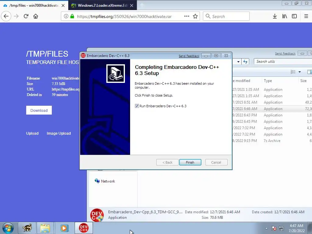The image size is (312, 234).
Task: Select the row modified 2022 6:45 PM
Action: (272, 121)
